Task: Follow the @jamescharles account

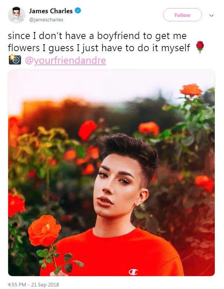Action: click(x=182, y=15)
